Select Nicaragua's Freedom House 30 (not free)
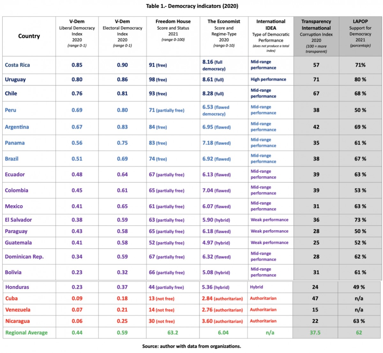The height and width of the screenshot is (353, 383). tap(161, 321)
